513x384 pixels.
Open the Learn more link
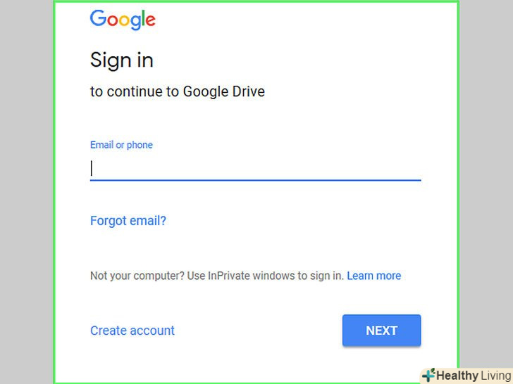[x=374, y=276]
